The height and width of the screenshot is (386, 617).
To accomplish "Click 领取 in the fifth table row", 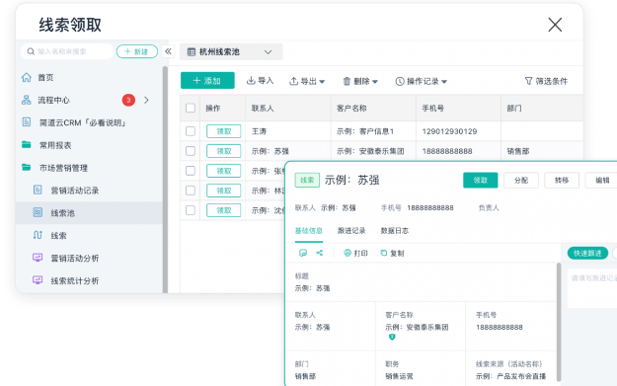I will point(223,210).
